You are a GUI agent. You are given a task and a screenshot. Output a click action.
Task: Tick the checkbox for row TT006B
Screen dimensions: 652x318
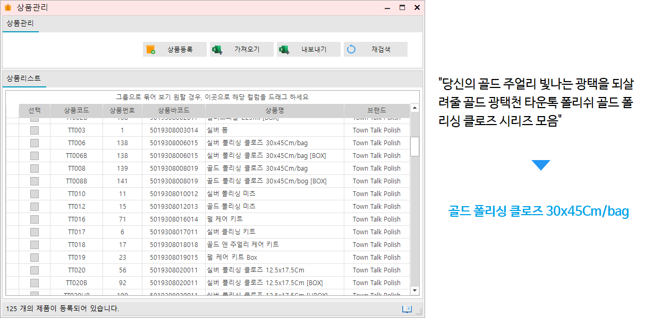coord(35,156)
